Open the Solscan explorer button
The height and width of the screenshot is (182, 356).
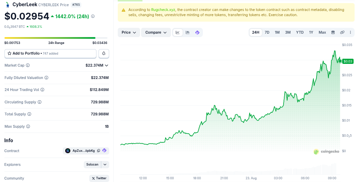(92, 164)
